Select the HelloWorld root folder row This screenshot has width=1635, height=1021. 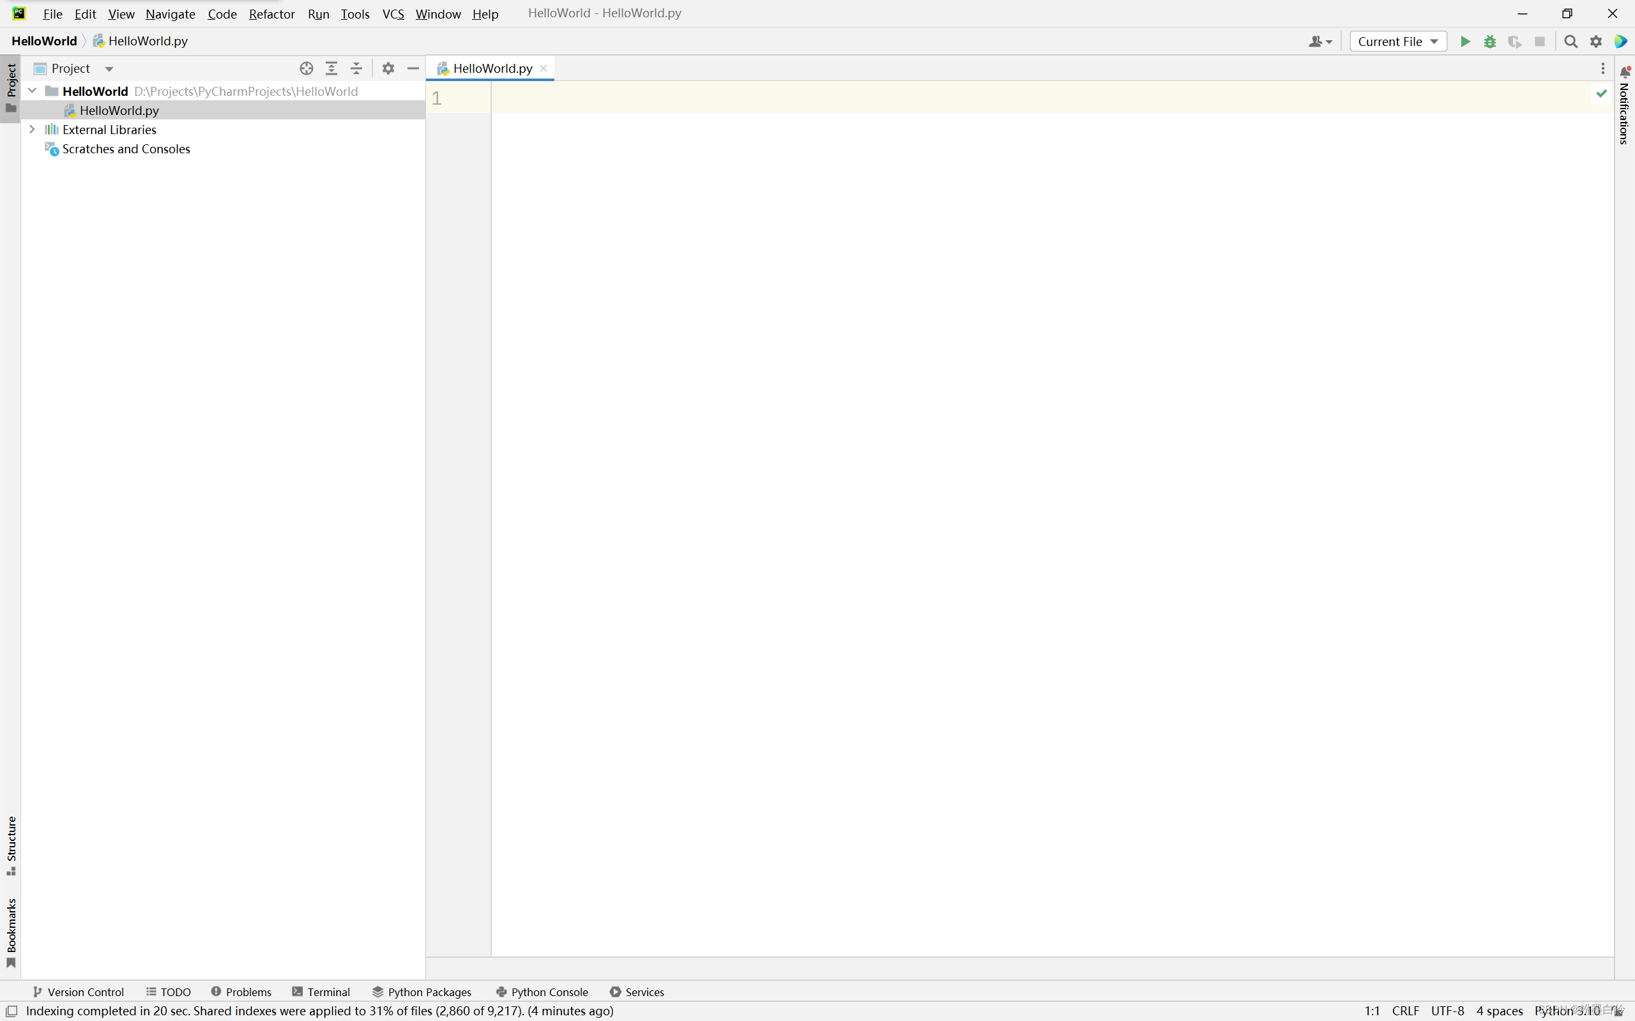click(223, 91)
